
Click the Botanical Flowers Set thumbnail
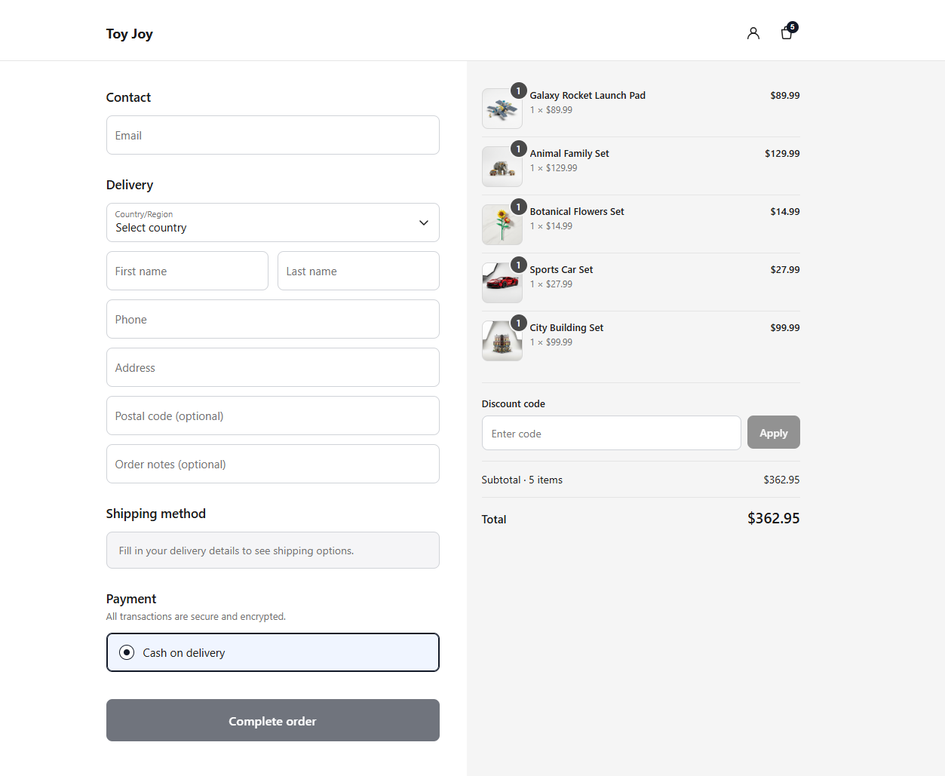coord(502,225)
